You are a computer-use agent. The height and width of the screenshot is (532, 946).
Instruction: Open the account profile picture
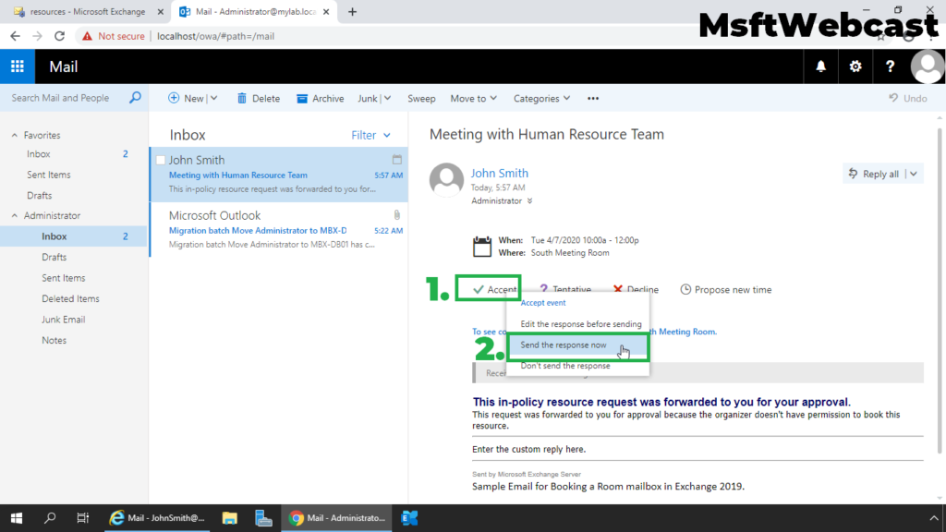coord(928,66)
